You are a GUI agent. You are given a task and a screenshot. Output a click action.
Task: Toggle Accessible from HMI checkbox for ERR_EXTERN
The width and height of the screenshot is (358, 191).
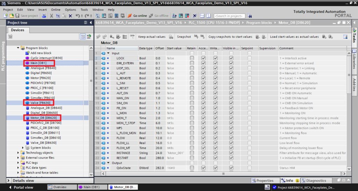pyautogui.click(x=203, y=63)
